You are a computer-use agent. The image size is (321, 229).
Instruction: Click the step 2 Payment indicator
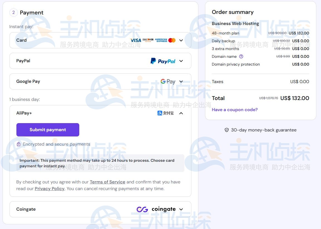[13, 13]
